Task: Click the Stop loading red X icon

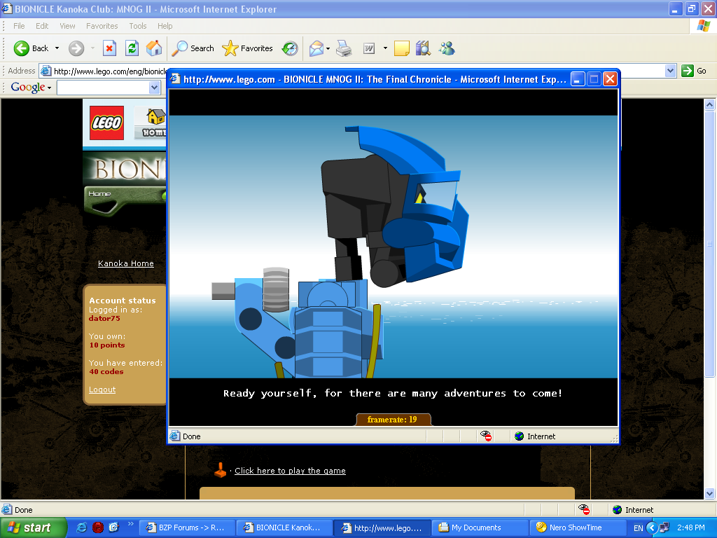Action: pos(109,48)
